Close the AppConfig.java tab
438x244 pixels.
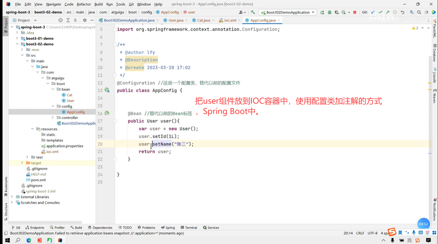coord(279,20)
